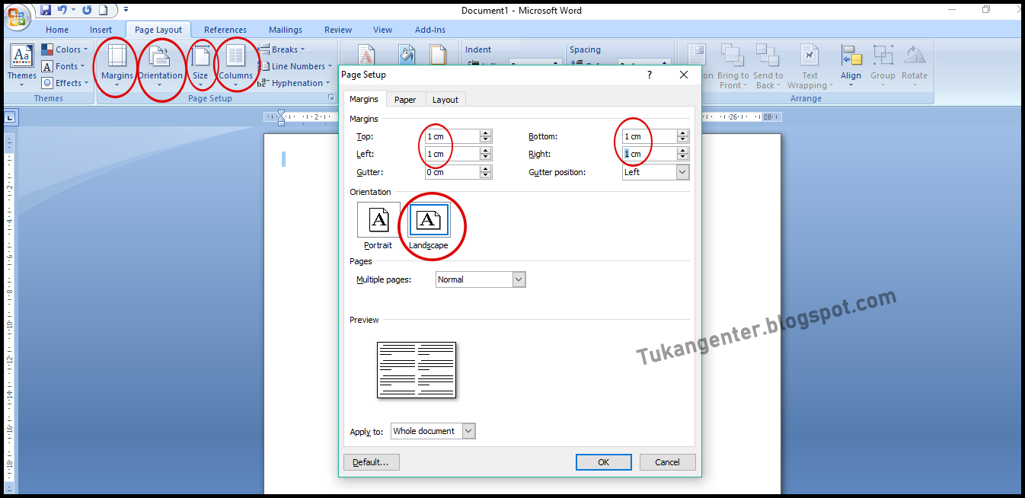Open the Layout tab in Page Setup
Screen dimensions: 1025x498
tap(445, 100)
